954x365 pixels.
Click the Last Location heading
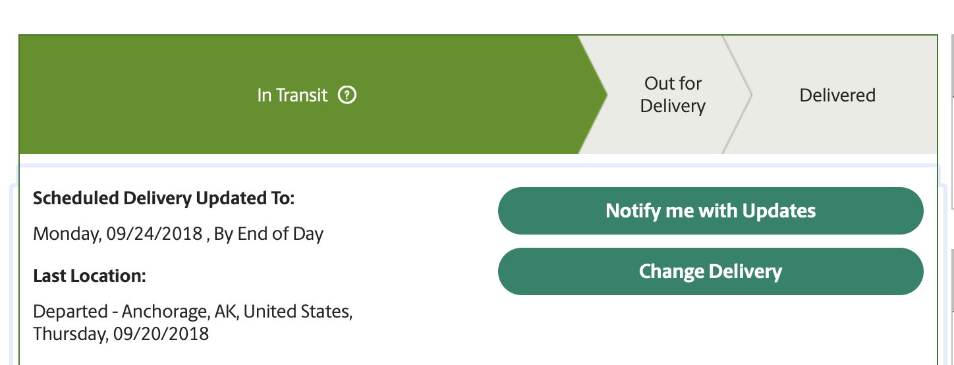pyautogui.click(x=90, y=275)
